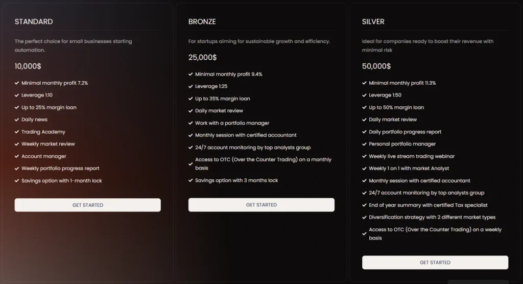This screenshot has width=523, height=284.
Task: Click checkmark next to Savings option with 1-month lock
Action: coord(17,181)
